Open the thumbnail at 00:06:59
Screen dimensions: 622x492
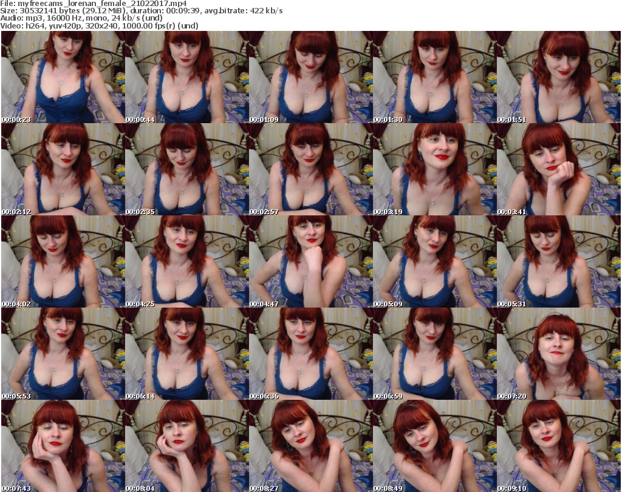click(x=434, y=354)
